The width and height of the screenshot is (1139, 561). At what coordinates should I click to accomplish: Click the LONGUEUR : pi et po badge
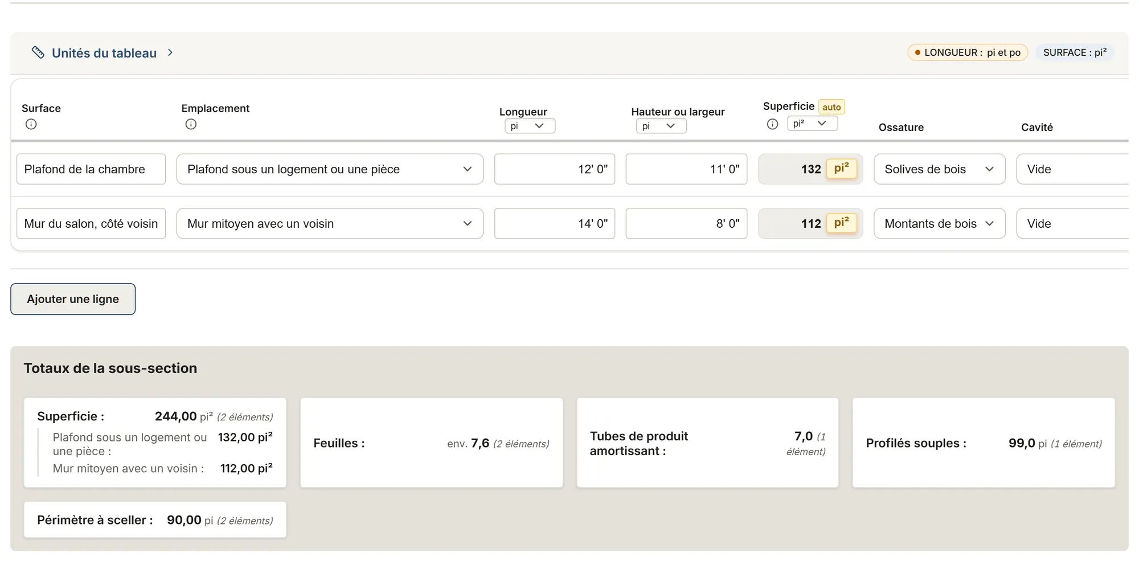click(968, 52)
